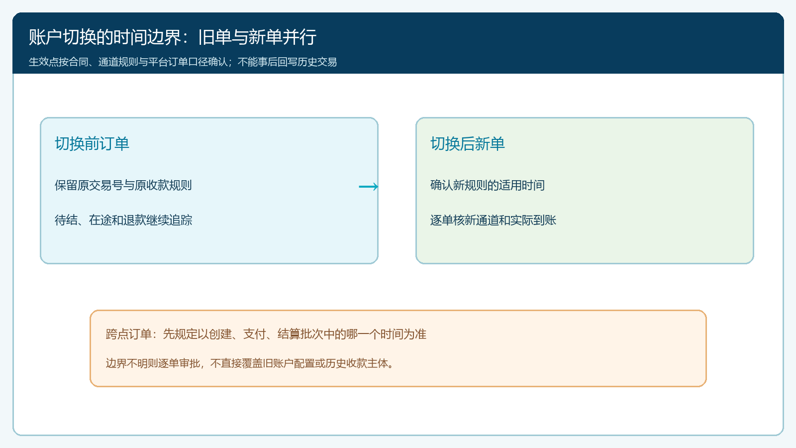Select the 跨点订单 note about timing basis
The width and height of the screenshot is (796, 448).
pos(266,334)
